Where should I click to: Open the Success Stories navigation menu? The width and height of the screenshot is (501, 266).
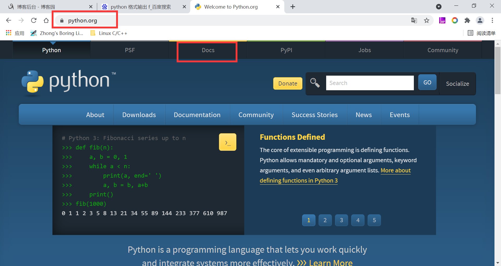tap(315, 115)
